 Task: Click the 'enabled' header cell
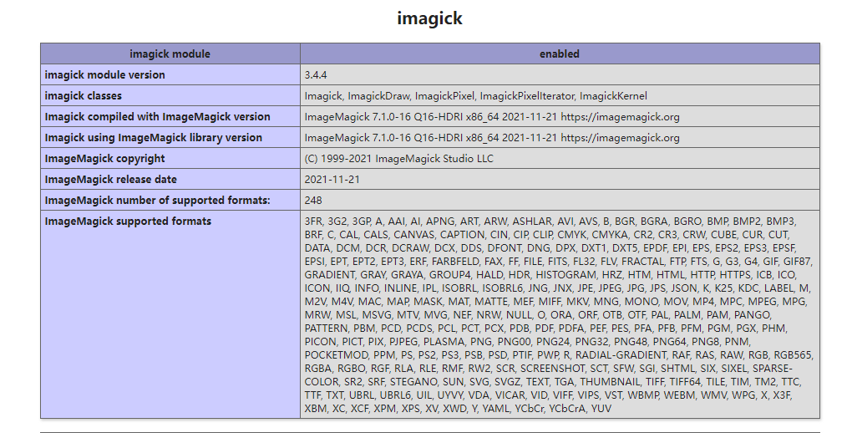pyautogui.click(x=560, y=53)
